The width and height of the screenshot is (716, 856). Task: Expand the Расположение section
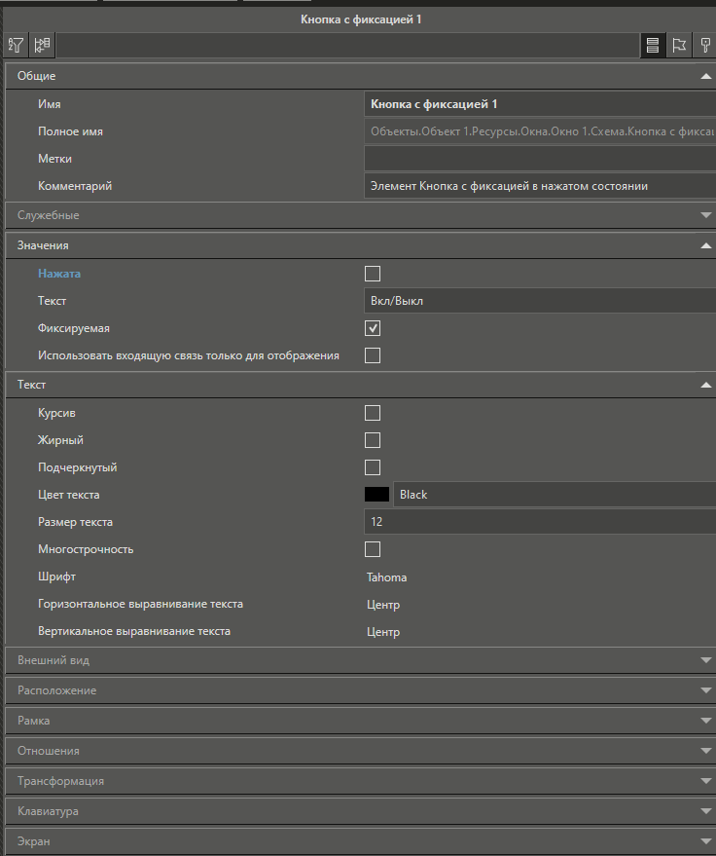coord(705,690)
